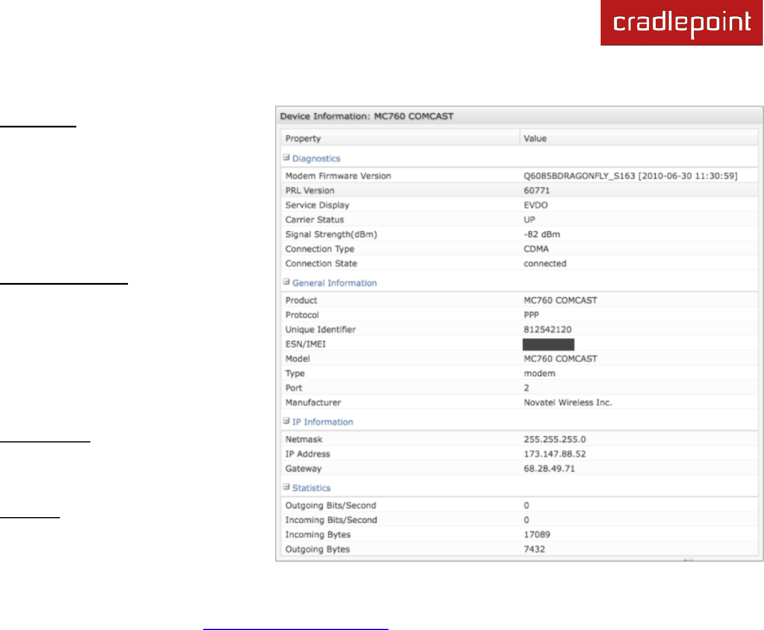Select the PPP value
764x630 pixels.
click(531, 315)
